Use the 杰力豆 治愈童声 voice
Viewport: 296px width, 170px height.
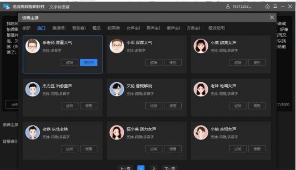[x=89, y=106]
